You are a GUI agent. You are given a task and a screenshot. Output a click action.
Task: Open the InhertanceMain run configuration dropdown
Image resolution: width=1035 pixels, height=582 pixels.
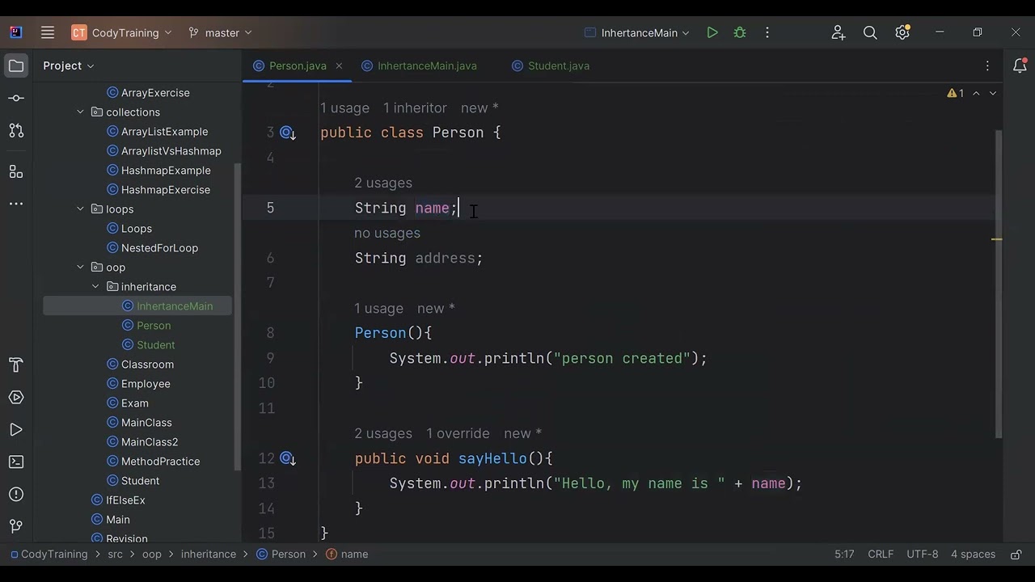point(637,32)
